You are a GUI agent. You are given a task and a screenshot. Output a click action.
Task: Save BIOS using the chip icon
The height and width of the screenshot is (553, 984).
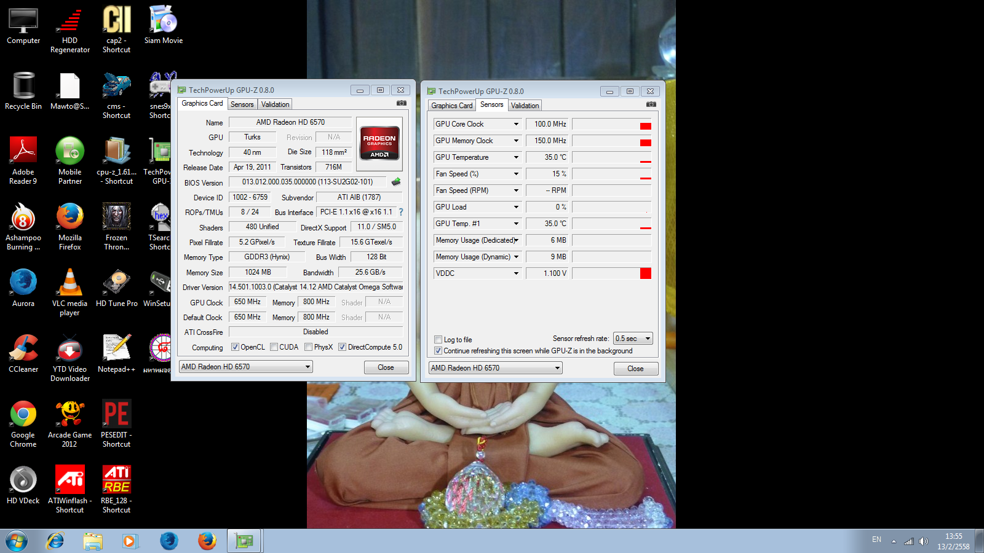click(x=396, y=182)
